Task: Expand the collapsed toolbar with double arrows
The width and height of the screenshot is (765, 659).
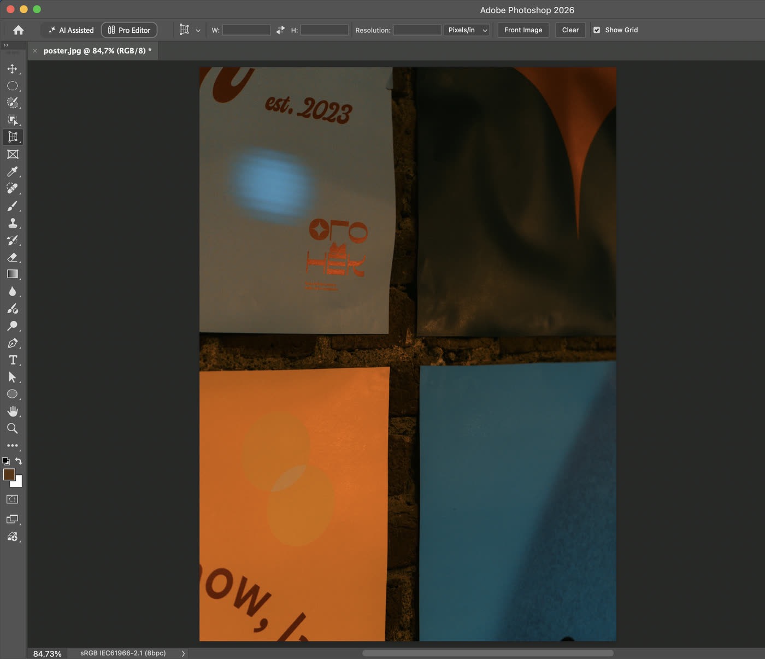Action: [x=6, y=45]
